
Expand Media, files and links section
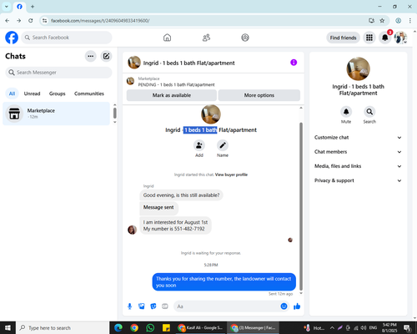[x=358, y=166]
